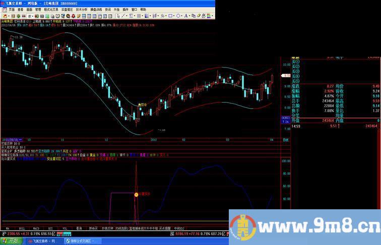Open the 技术分析 menu
The height and width of the screenshot is (245, 381).
click(x=82, y=9)
